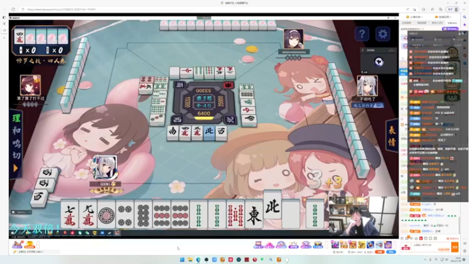Open Microsoft Edge from the taskbar
Viewport: 469px width, 264px height.
198,260
